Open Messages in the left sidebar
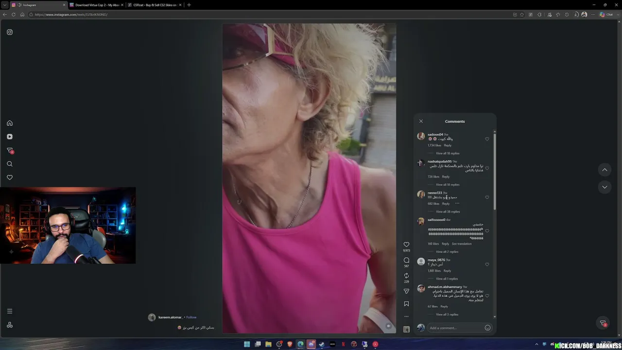Viewport: 622px width, 350px height. coord(10,151)
